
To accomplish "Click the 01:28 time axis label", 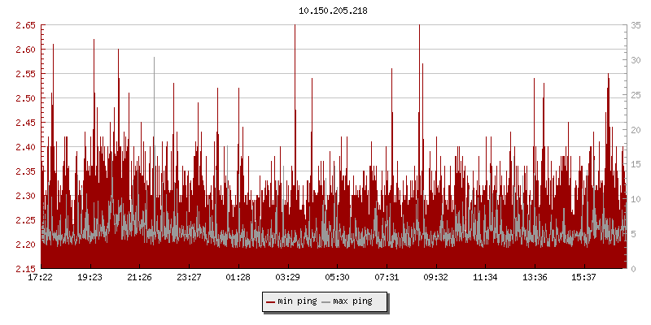I will tap(238, 277).
